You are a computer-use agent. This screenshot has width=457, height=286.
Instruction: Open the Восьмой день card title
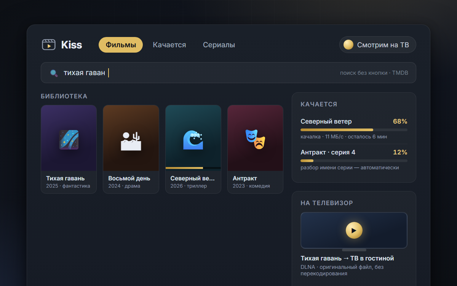(129, 178)
